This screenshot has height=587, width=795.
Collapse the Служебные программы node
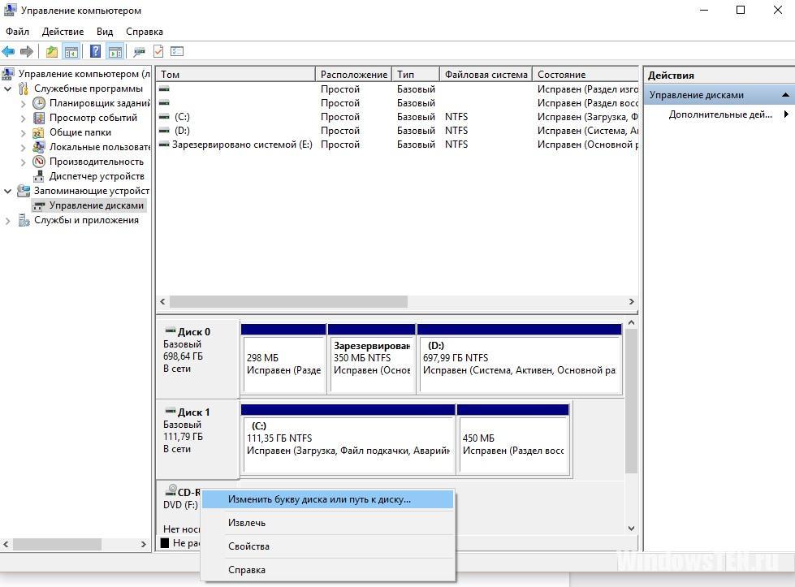pyautogui.click(x=8, y=88)
